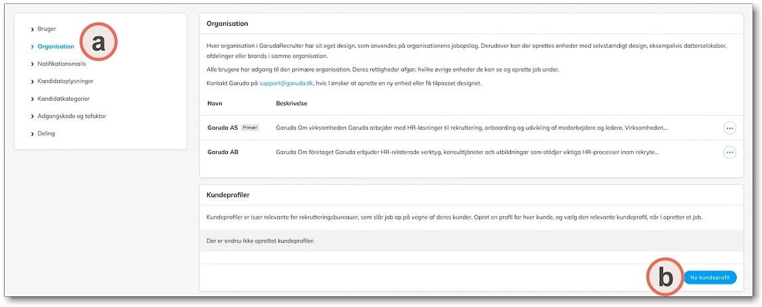Open the Bruger settings section
This screenshot has width=762, height=307.
click(x=47, y=29)
